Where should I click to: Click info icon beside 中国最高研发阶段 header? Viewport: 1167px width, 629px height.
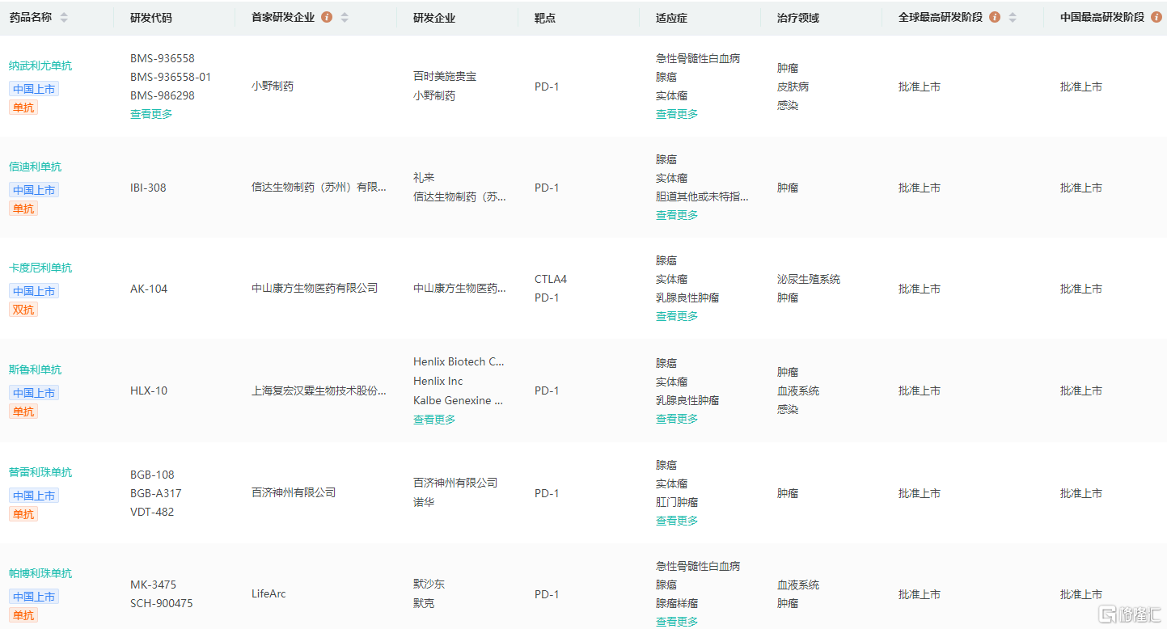(x=1156, y=17)
